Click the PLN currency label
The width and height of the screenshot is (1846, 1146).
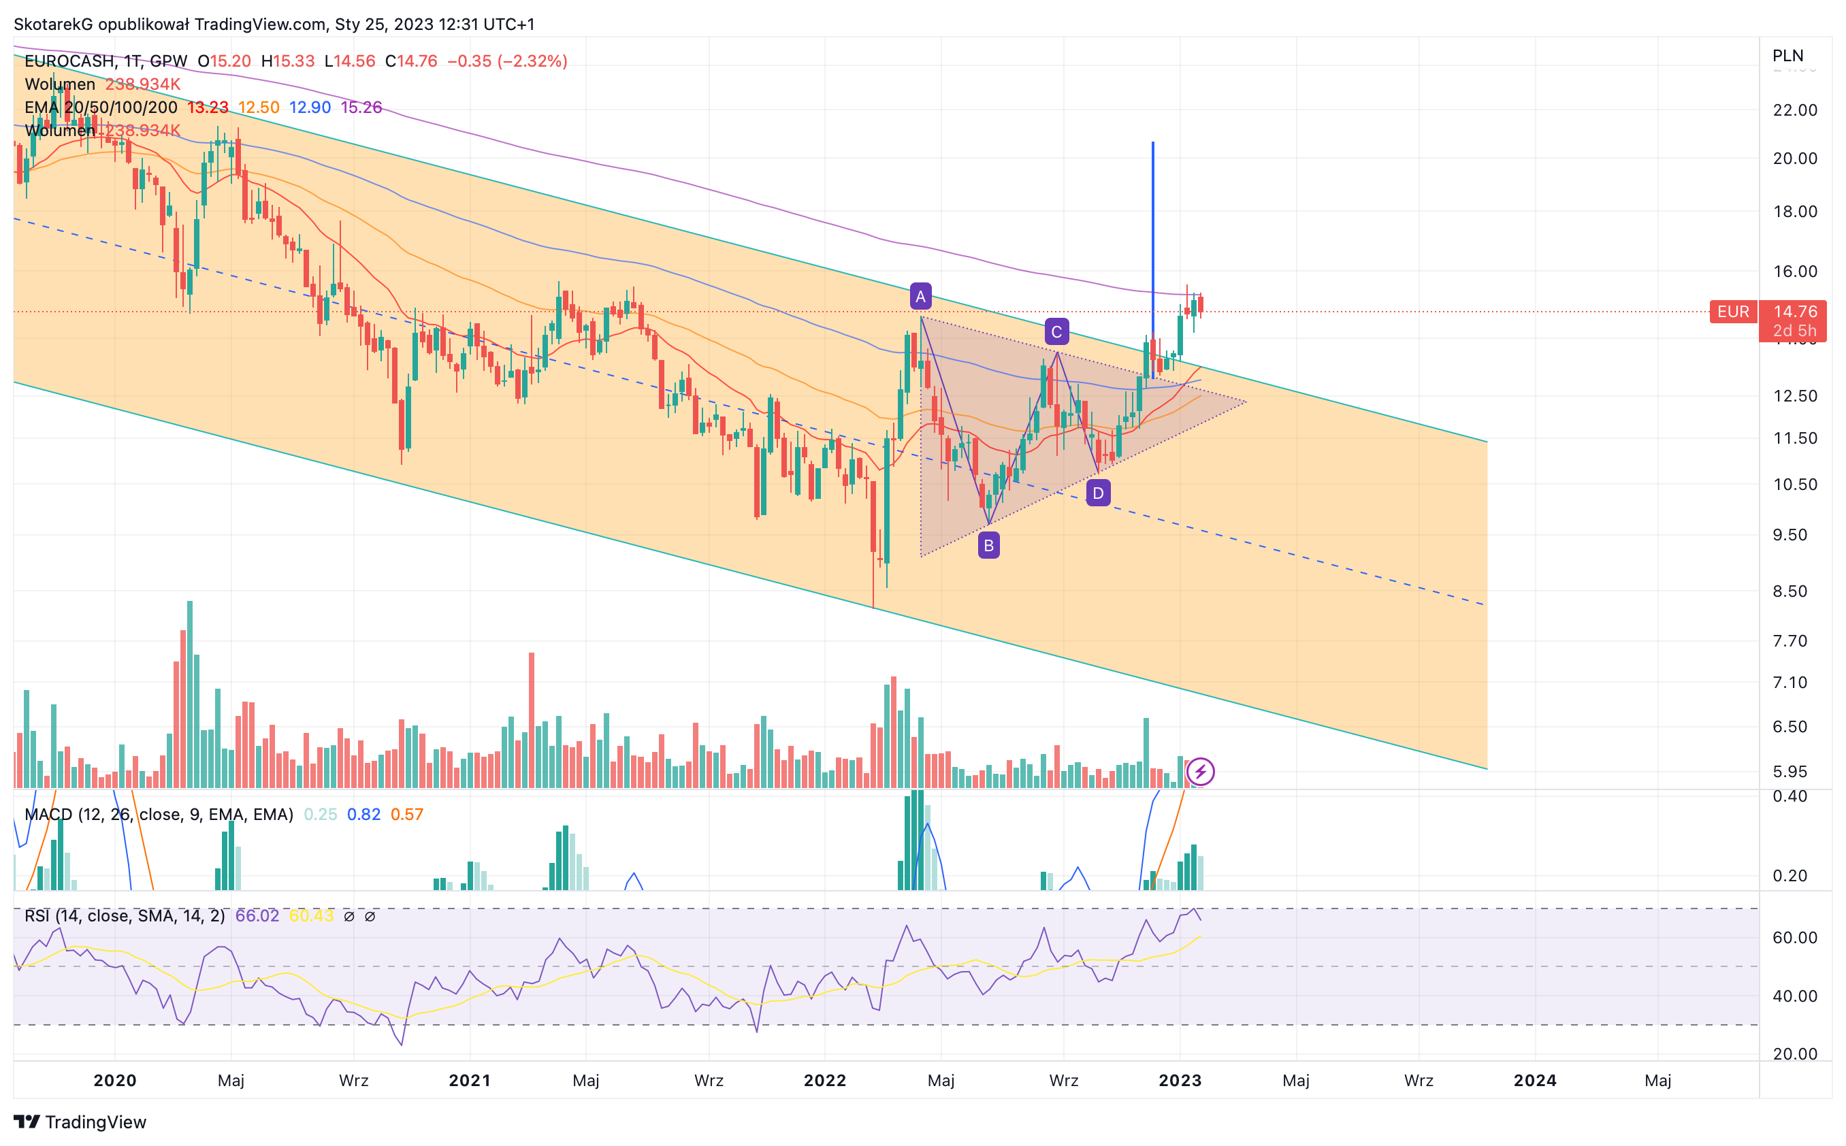tap(1787, 55)
